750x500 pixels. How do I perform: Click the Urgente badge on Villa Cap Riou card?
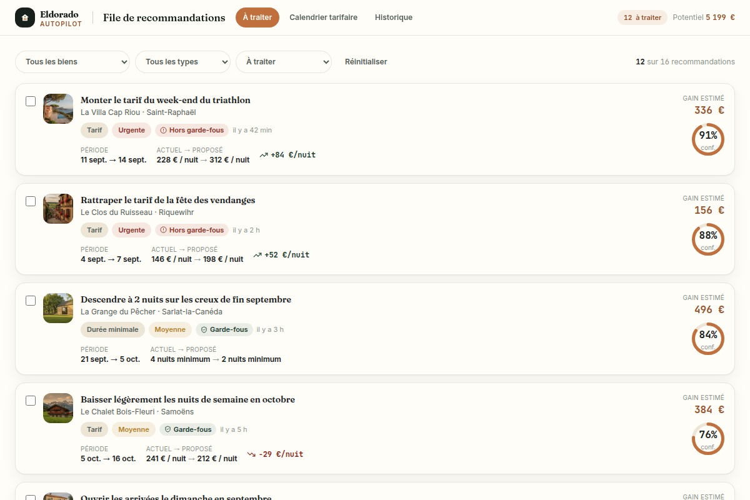(132, 131)
